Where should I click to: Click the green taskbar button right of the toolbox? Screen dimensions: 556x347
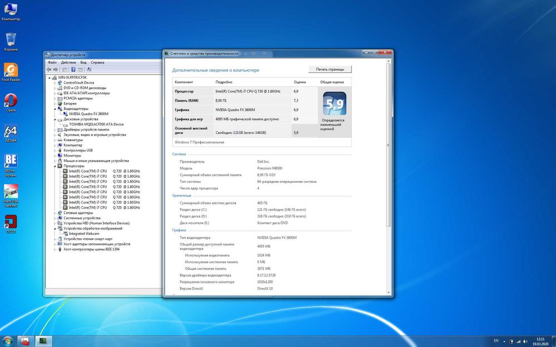pyautogui.click(x=43, y=341)
